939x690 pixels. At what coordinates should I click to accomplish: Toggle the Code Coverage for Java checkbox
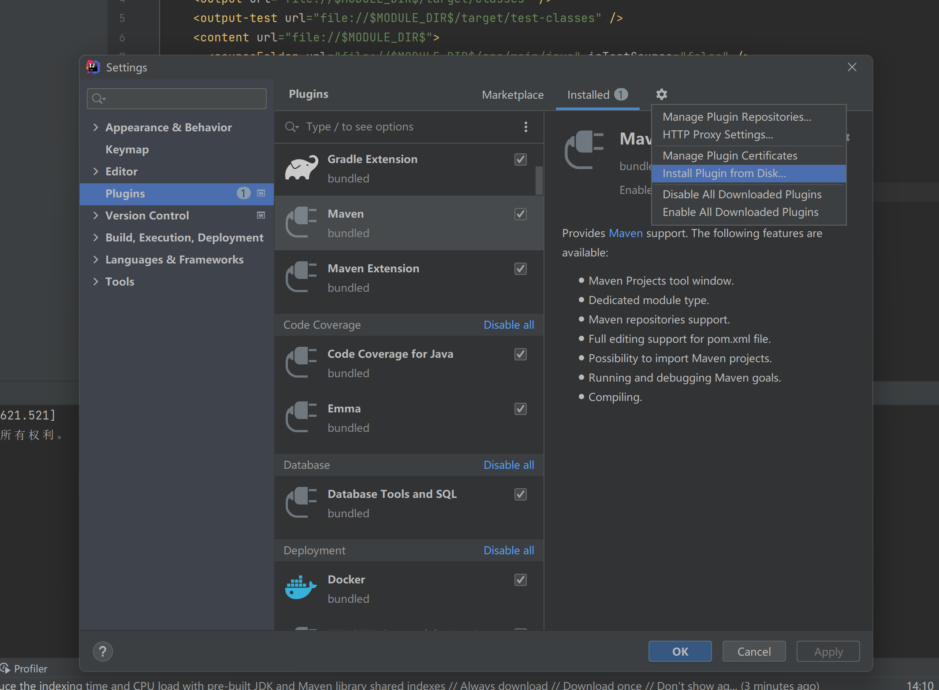pos(521,354)
